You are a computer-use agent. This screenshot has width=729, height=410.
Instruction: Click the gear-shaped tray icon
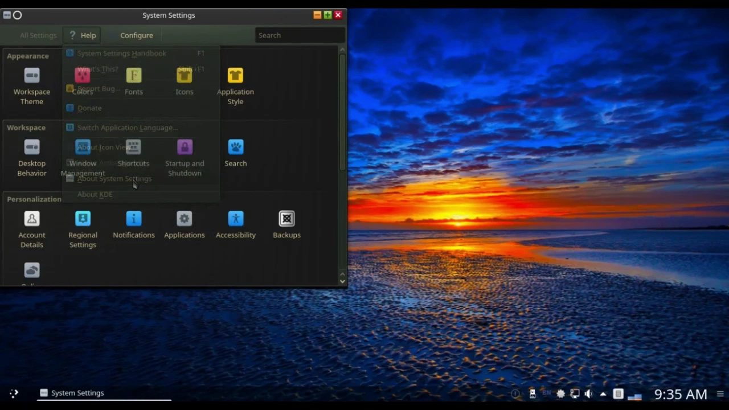click(561, 393)
